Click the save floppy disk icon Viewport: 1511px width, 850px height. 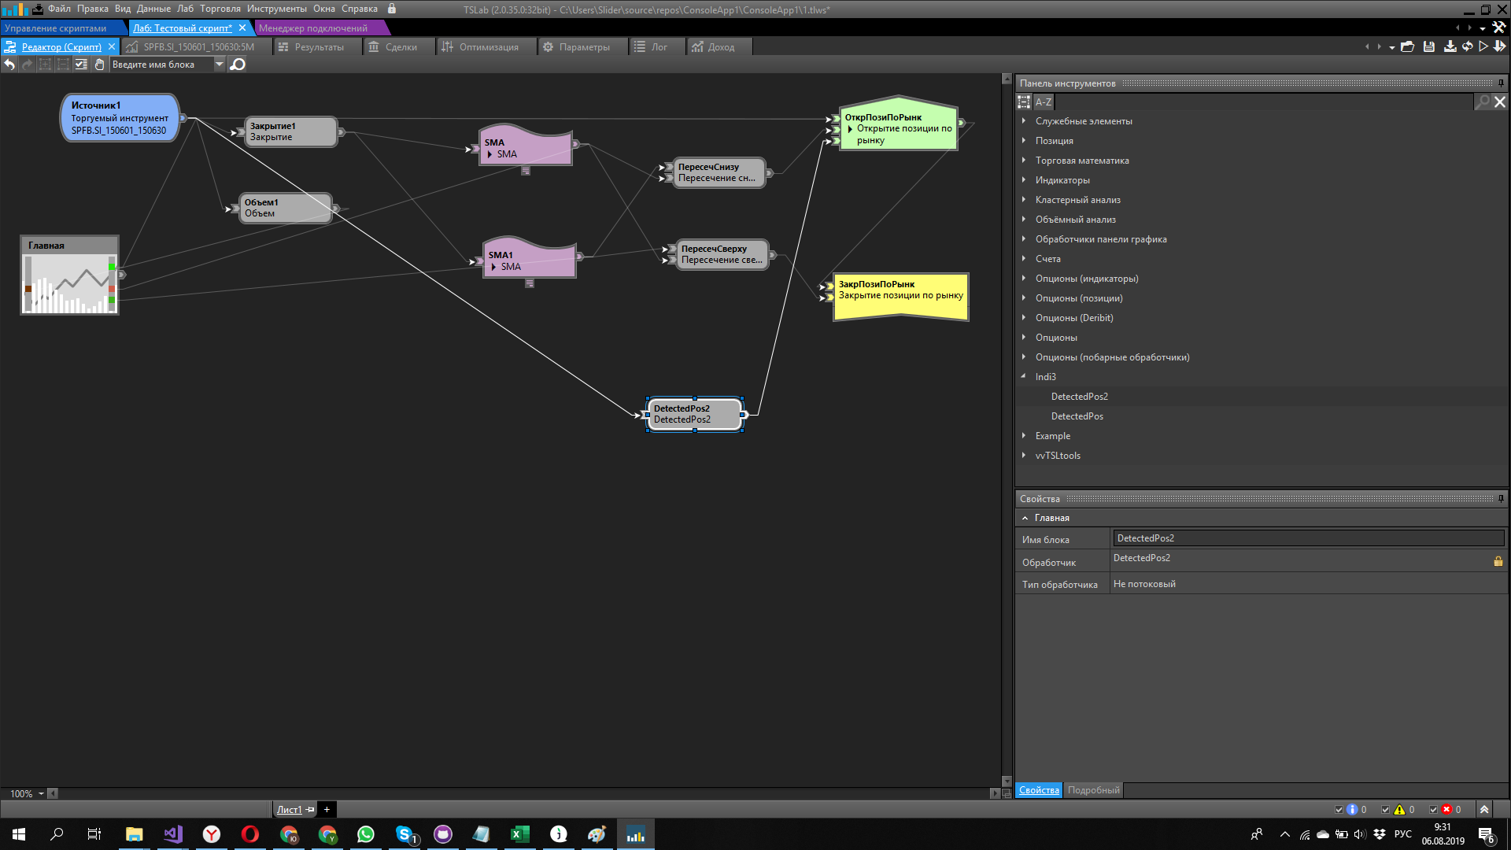(x=1429, y=47)
